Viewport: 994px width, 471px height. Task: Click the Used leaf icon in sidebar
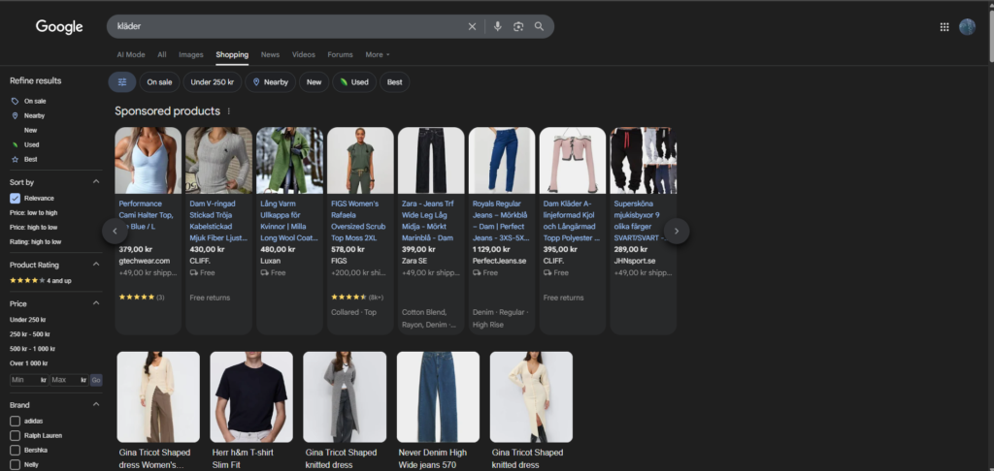(x=16, y=145)
